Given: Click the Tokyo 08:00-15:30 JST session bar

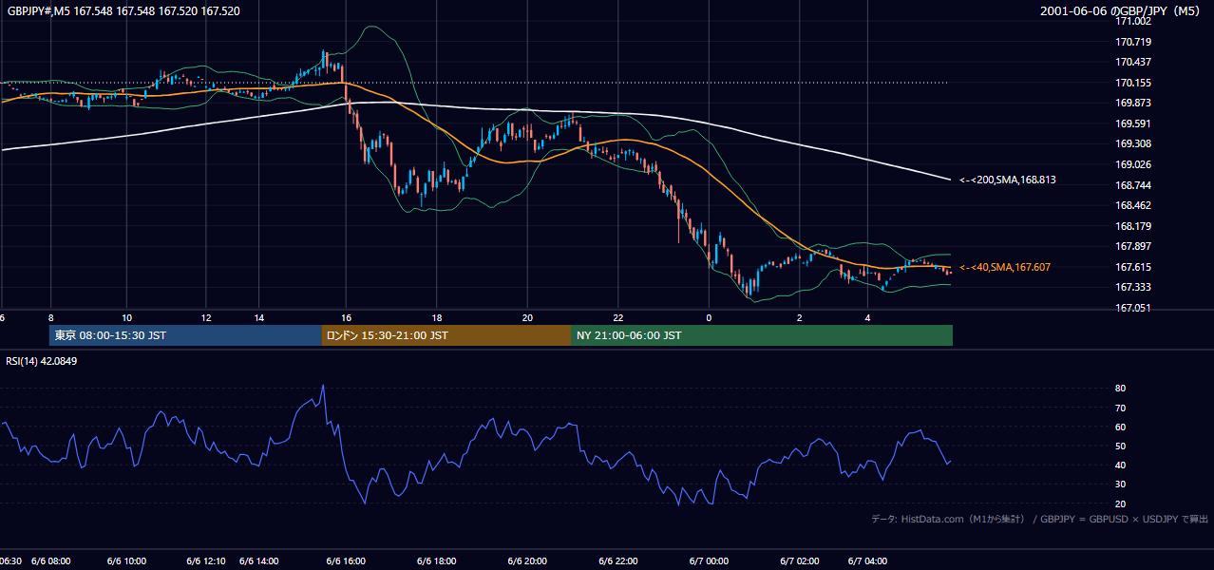Looking at the screenshot, I should 185,335.
